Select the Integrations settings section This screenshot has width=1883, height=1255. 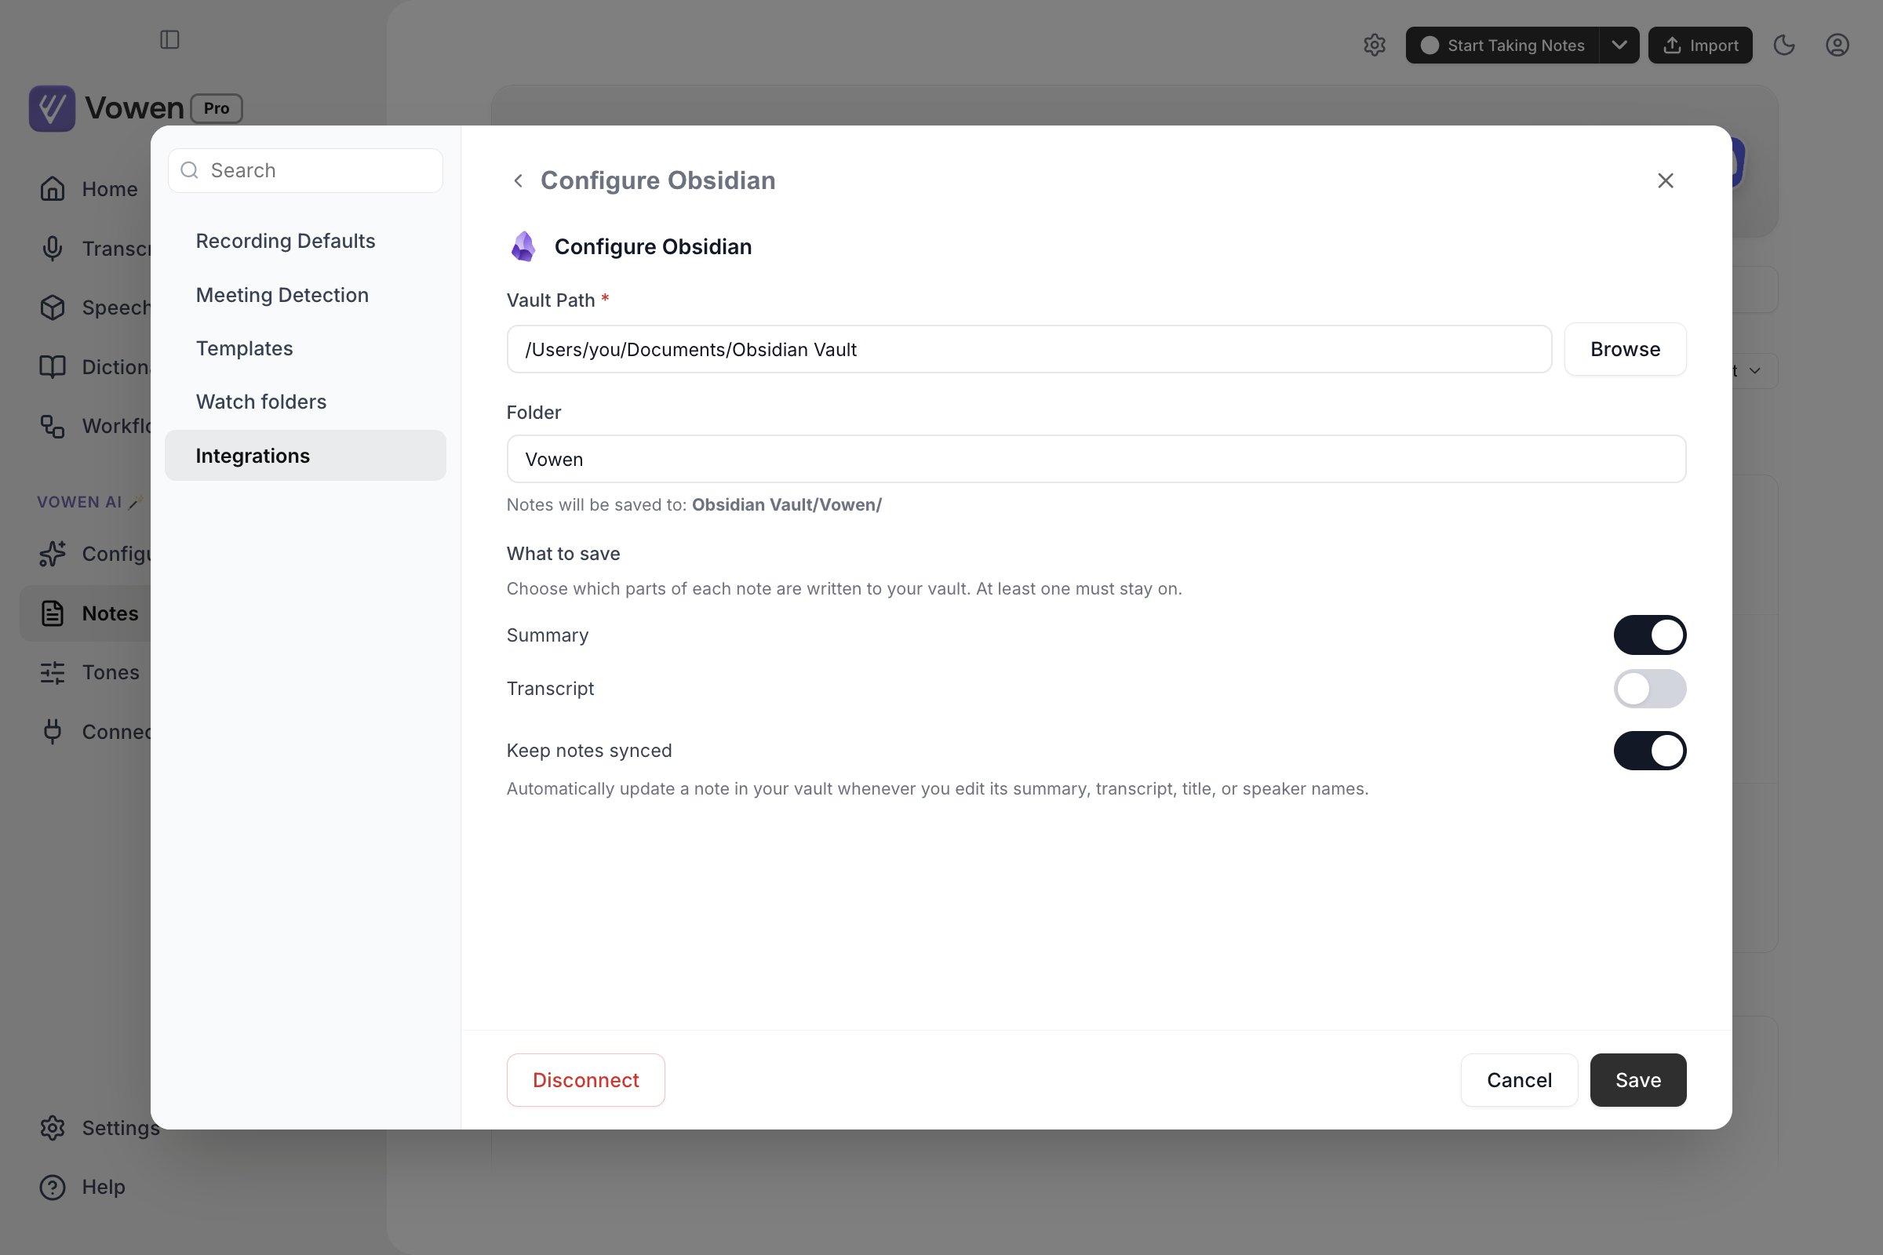tap(305, 456)
